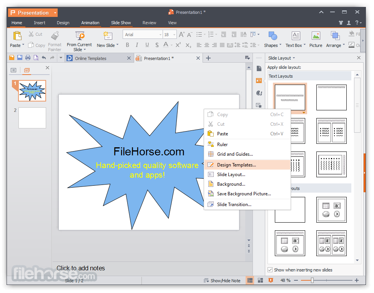Uncheck Show when inserting new slides
Screen dimensions: 374x293
270,270
